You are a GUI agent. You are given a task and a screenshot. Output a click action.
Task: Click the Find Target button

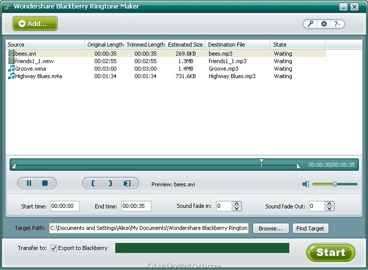[x=310, y=228]
